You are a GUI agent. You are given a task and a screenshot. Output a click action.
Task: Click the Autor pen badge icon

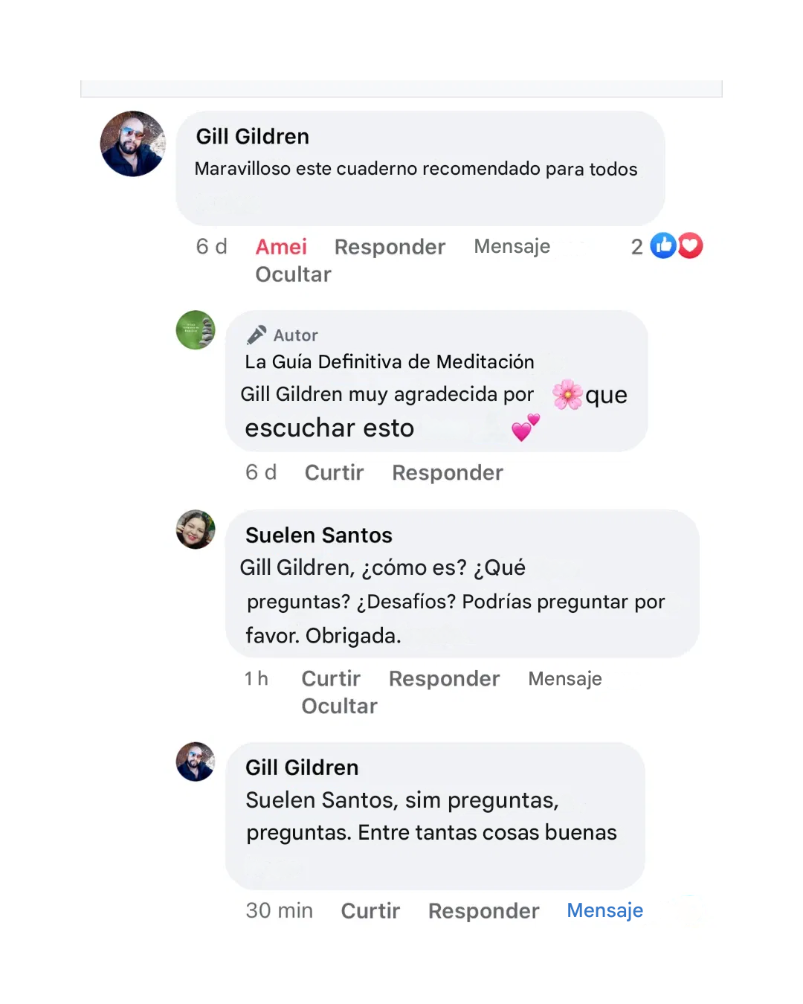click(257, 335)
